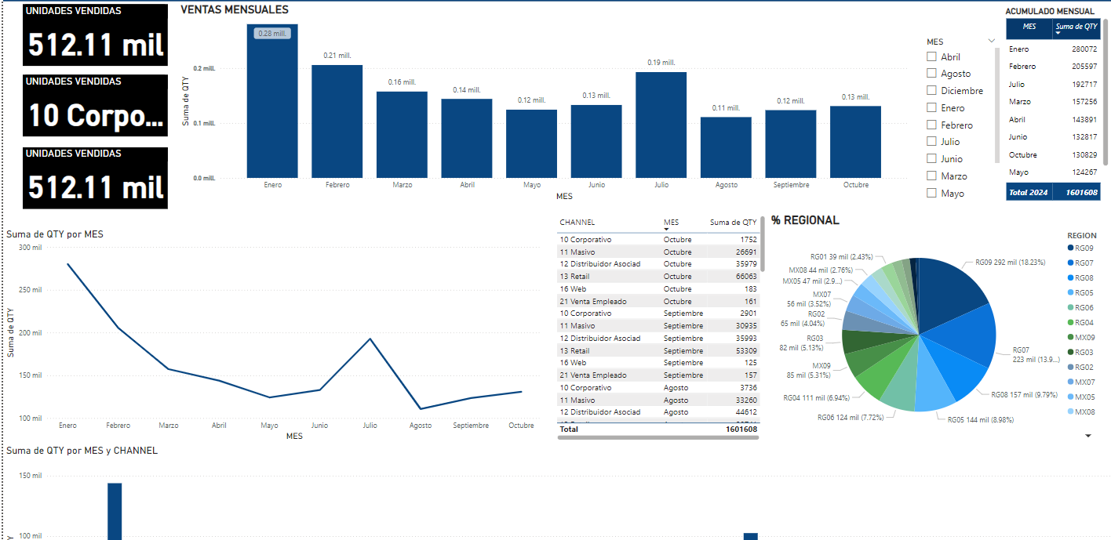Select the Enero bar in Ventas Mensuales
Screen dimensions: 1111x540
click(x=272, y=100)
